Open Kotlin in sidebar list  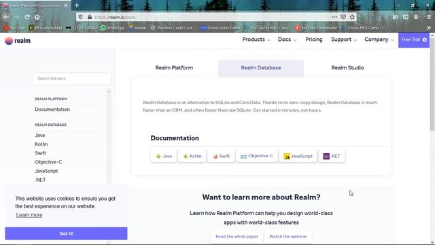pyautogui.click(x=41, y=144)
